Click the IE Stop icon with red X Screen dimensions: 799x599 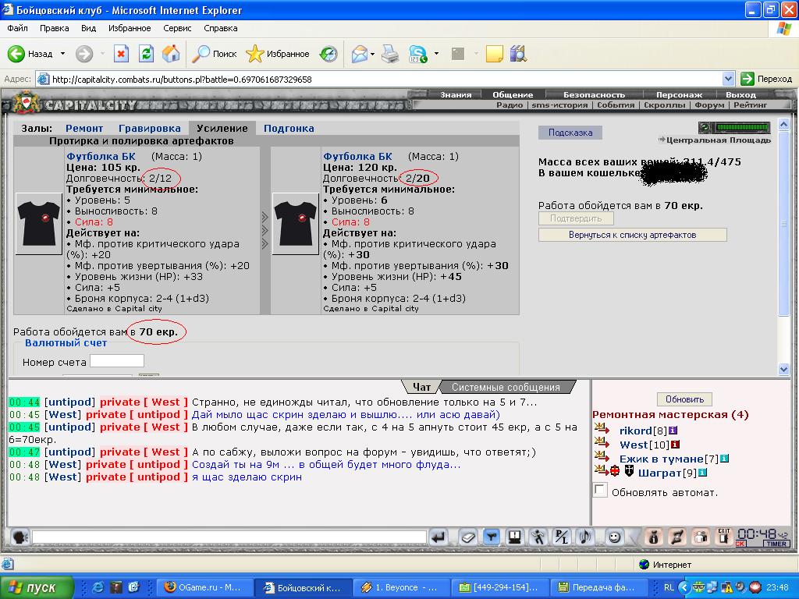click(x=121, y=54)
